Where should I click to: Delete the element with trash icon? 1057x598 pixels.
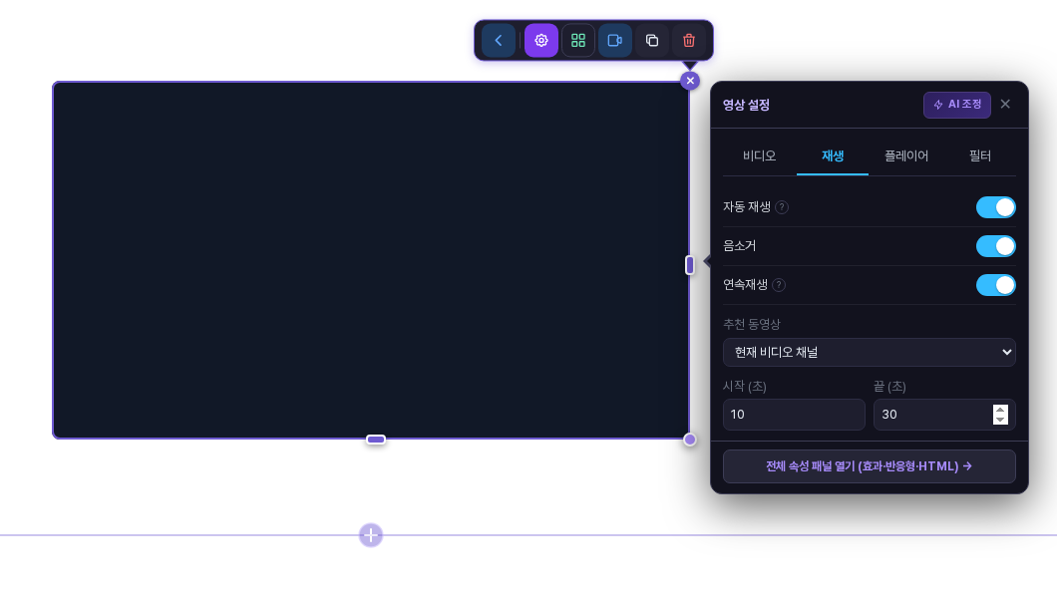pyautogui.click(x=689, y=41)
